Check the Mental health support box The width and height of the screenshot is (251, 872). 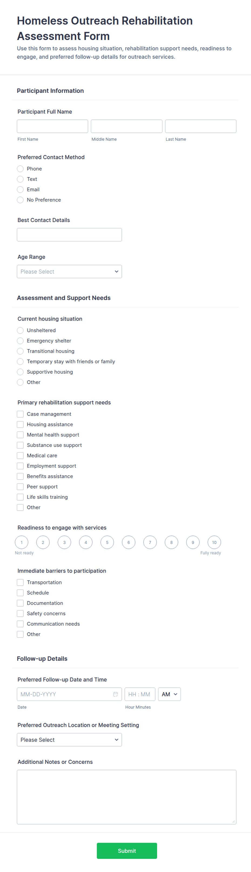coord(20,435)
